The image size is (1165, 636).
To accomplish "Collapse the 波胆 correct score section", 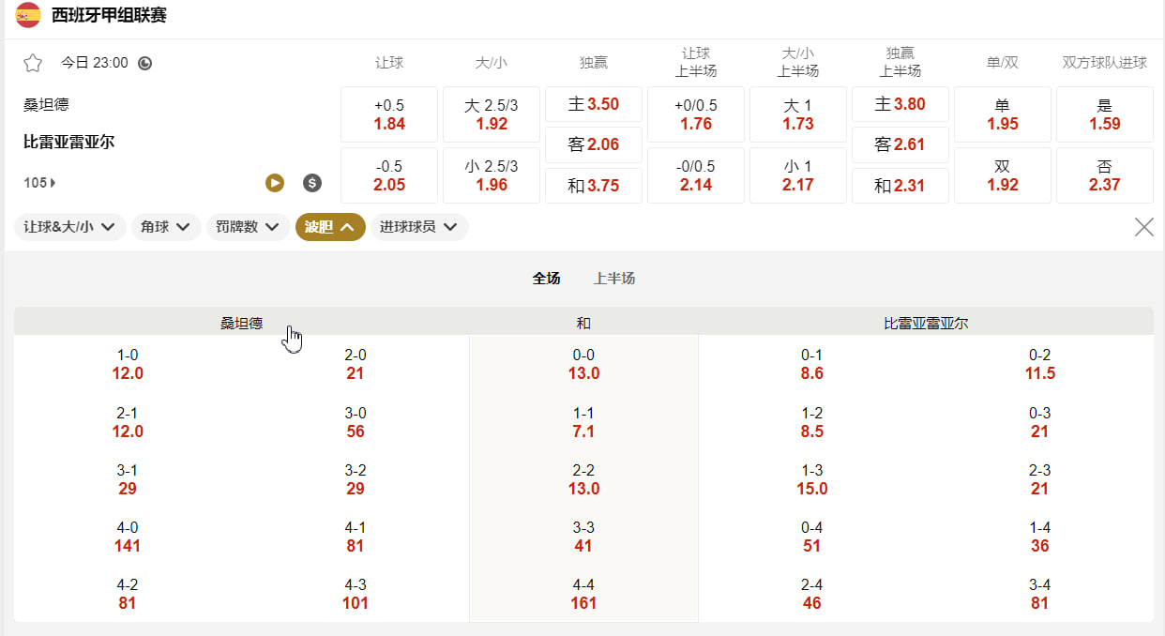I will 330,227.
